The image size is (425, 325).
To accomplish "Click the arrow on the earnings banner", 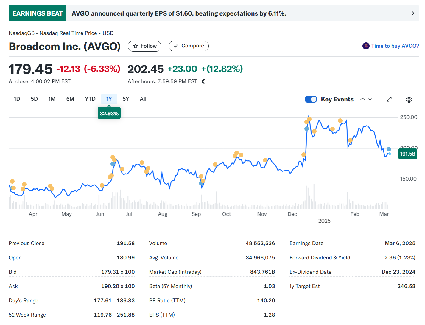I will [412, 13].
